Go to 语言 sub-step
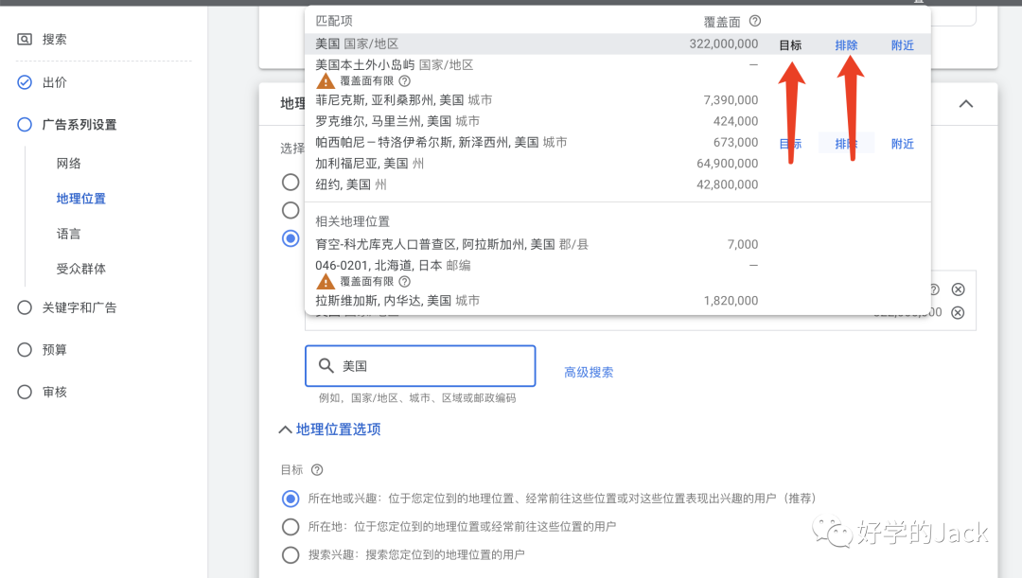Screen dimensions: 1022x578 point(68,234)
